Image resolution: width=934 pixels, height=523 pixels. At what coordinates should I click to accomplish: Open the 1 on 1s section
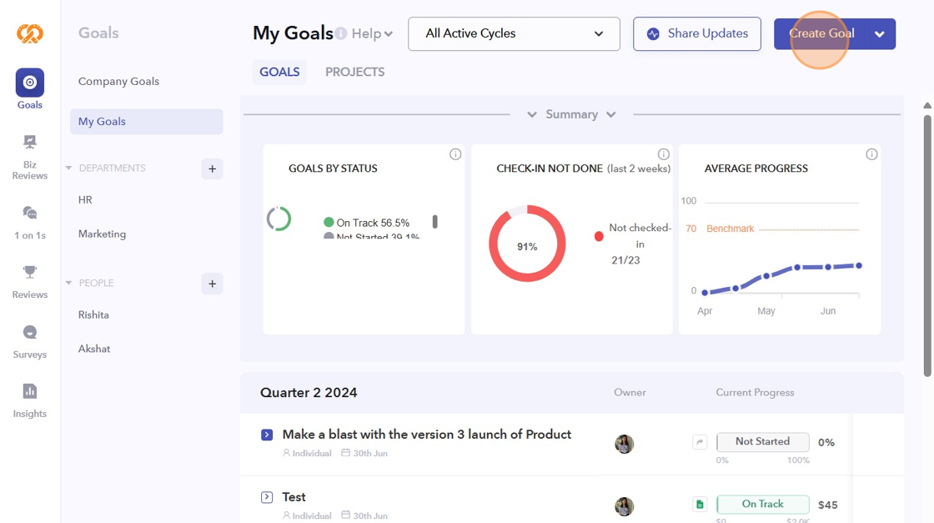(x=30, y=221)
